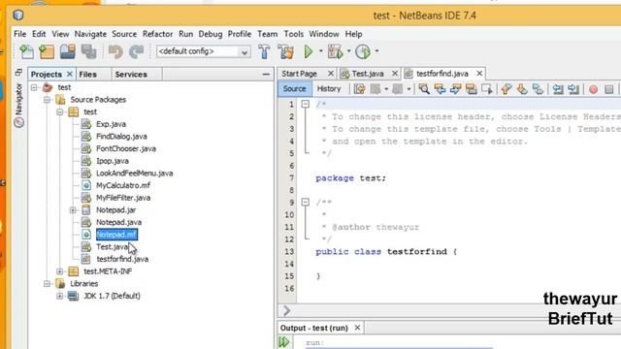Close the testforfind.java editor tab
Screen dimensions: 621x349
coord(479,74)
